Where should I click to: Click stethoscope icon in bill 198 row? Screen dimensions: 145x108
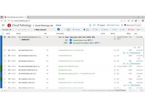click(115, 79)
